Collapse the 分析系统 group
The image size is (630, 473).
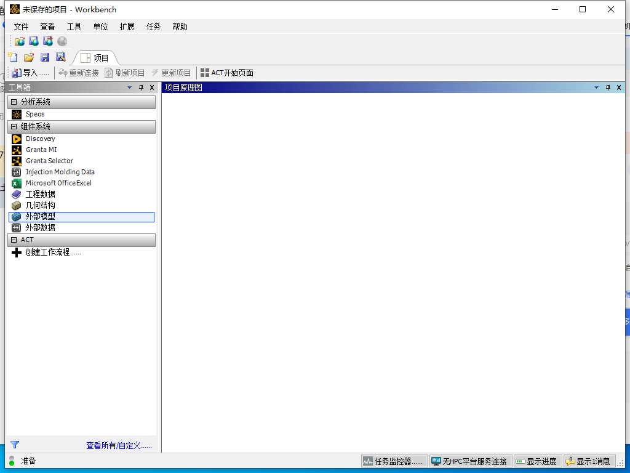[x=13, y=102]
